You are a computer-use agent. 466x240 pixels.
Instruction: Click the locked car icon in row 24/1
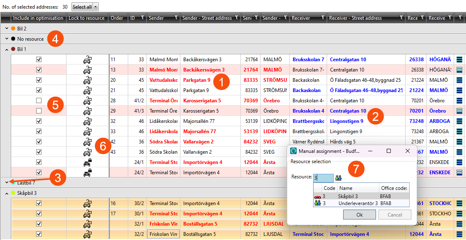87,162
